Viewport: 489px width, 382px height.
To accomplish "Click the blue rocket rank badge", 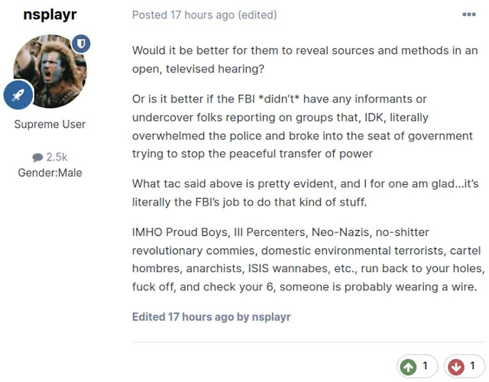I will [x=17, y=94].
